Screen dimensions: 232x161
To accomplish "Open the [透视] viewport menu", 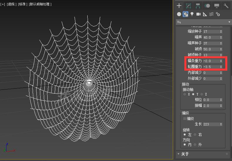I will [x=11, y=4].
